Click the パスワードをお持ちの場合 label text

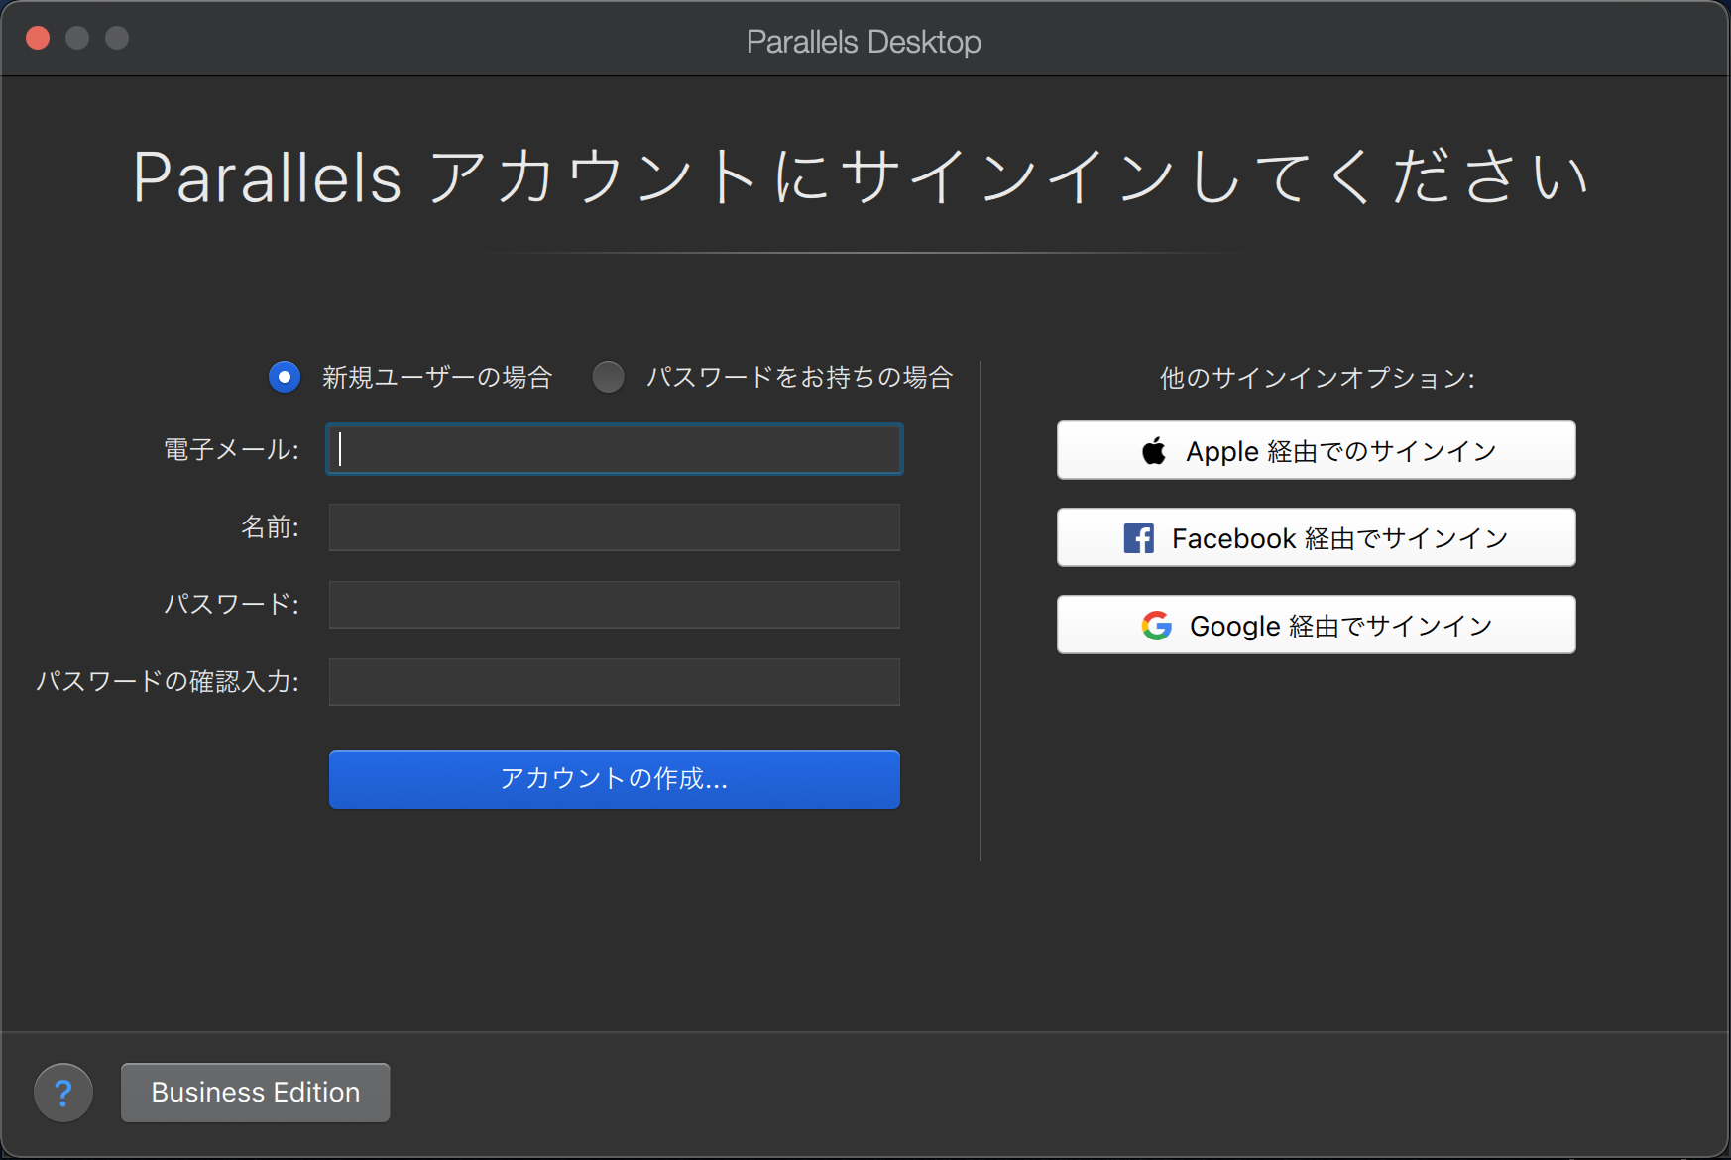coord(800,377)
